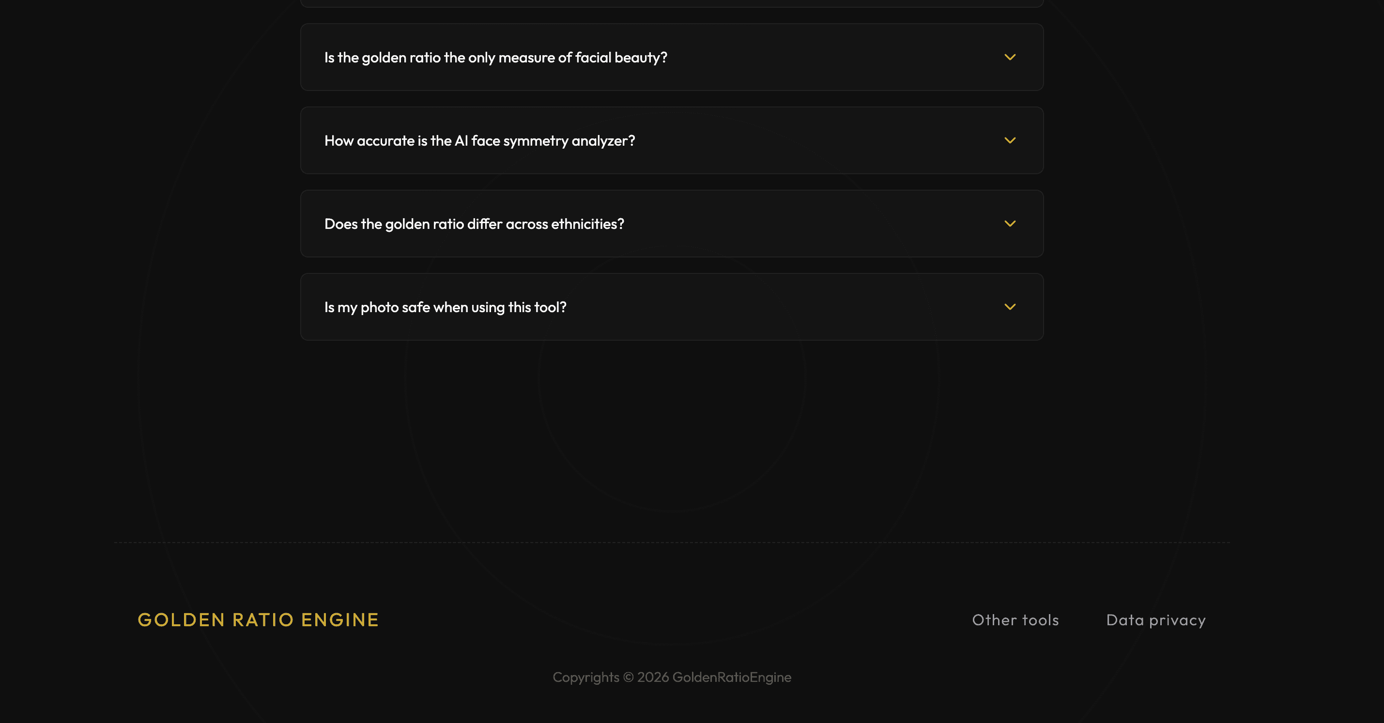The image size is (1384, 723).
Task: Click the partially visible FAQ card at top edge
Action: pyautogui.click(x=672, y=3)
